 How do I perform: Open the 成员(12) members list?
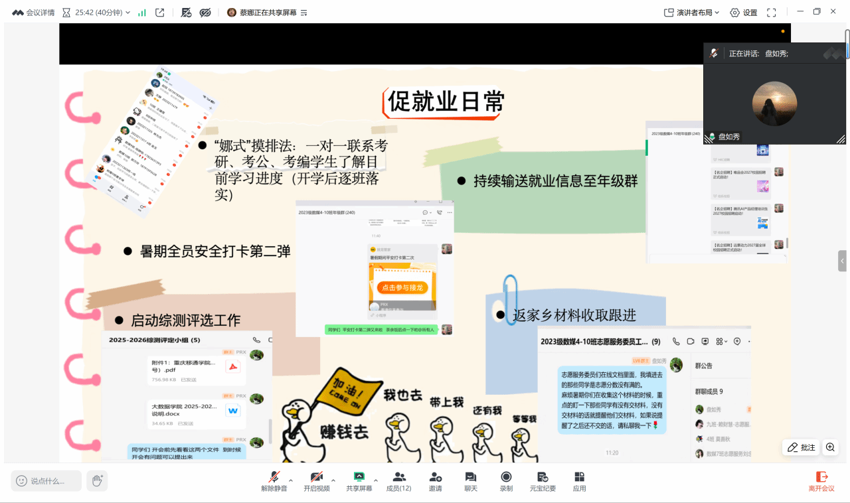(x=399, y=481)
